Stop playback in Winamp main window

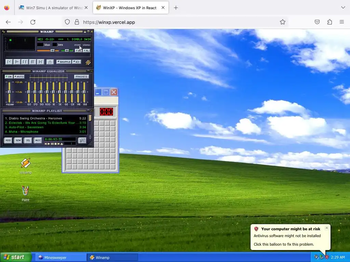point(32,62)
